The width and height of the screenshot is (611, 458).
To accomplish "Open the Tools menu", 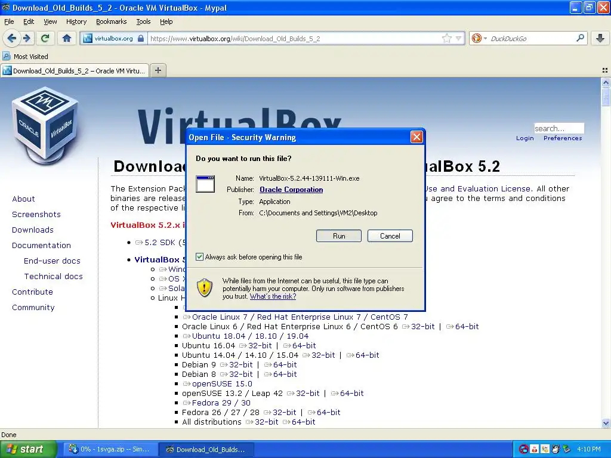I will (143, 21).
